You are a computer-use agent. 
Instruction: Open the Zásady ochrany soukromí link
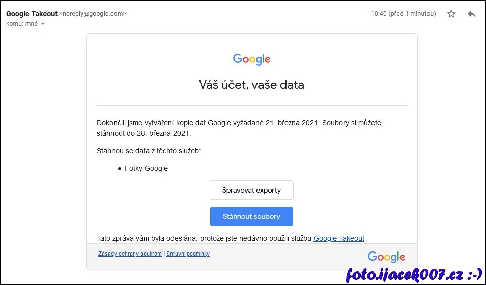click(x=130, y=254)
